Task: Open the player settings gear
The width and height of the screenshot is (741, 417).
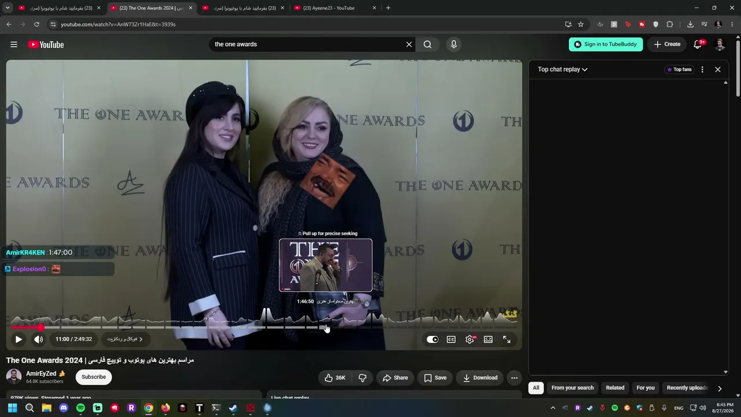Action: (x=469, y=339)
